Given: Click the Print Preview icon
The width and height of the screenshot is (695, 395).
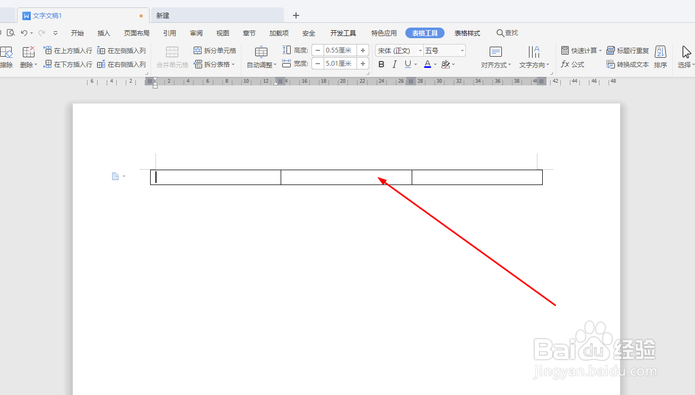Looking at the screenshot, I should [10, 33].
